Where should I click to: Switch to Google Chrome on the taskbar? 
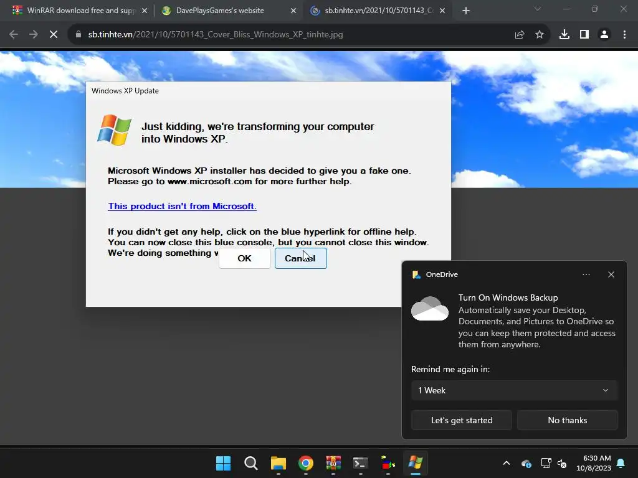pos(305,463)
